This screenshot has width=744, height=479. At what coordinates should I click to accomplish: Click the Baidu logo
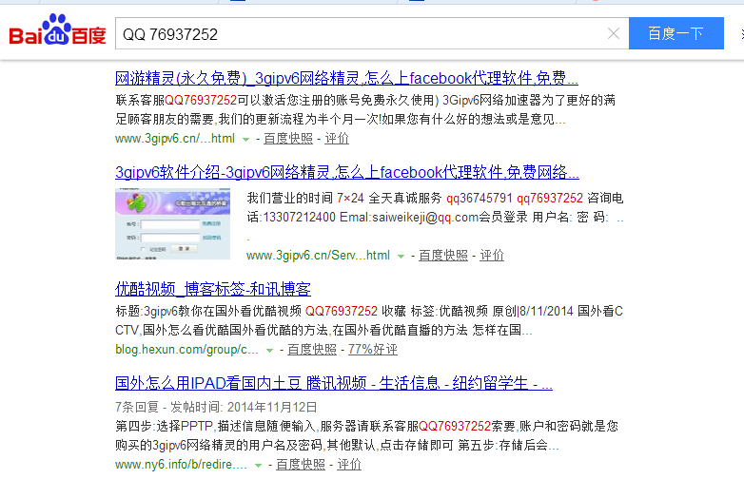point(57,30)
